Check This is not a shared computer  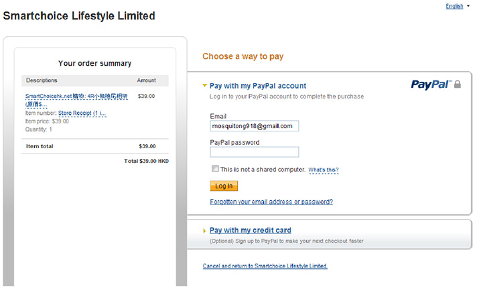tap(215, 168)
